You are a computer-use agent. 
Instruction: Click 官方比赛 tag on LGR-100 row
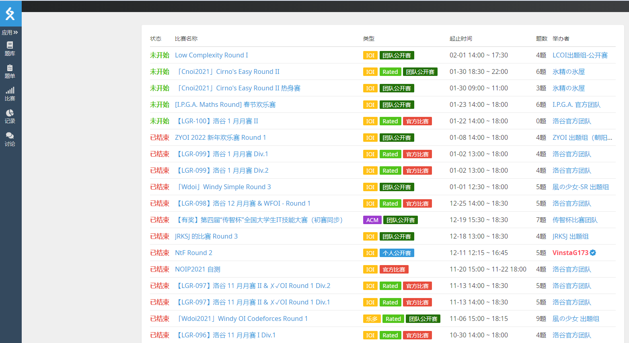[x=417, y=121]
